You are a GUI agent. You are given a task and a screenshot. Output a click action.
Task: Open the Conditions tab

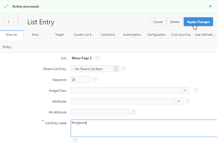pos(108,34)
